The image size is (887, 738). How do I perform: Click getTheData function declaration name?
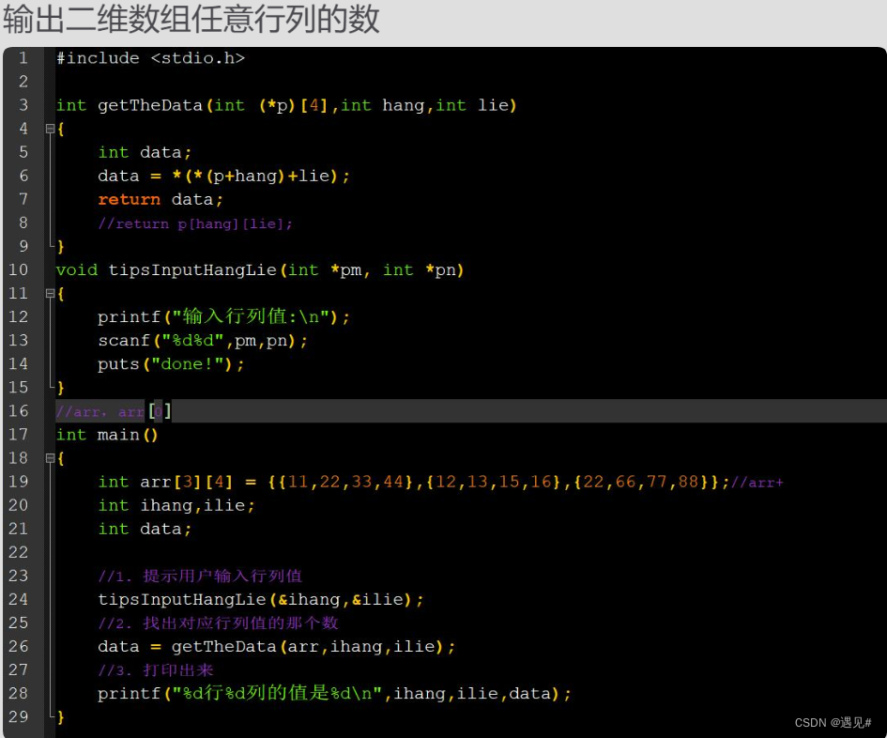coord(149,106)
